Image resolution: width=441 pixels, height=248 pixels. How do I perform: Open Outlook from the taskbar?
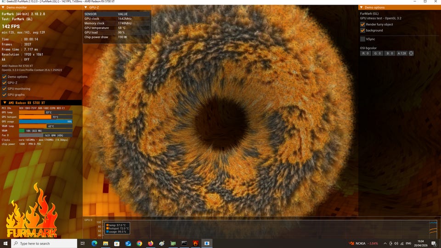pos(128,243)
